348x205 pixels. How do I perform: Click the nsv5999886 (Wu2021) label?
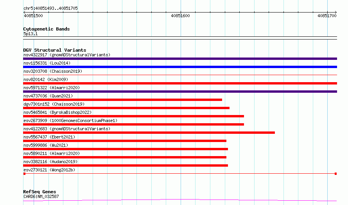(46, 145)
